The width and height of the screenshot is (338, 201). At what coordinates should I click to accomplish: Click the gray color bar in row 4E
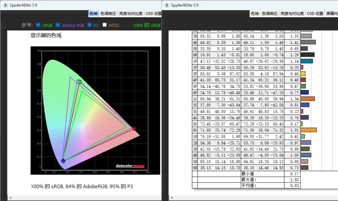pyautogui.click(x=308, y=42)
